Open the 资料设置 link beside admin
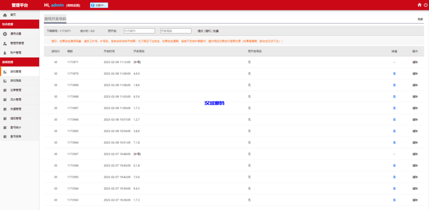429x210 pixels. click(73, 5)
